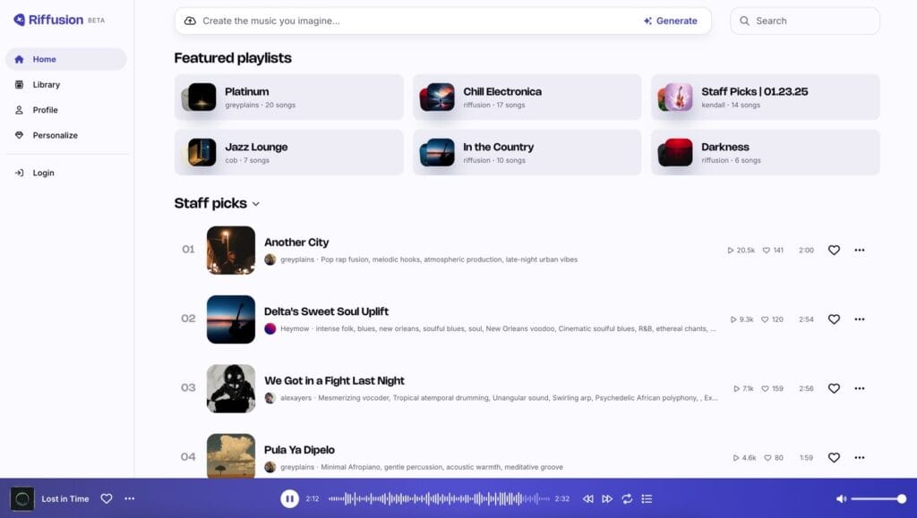Viewport: 917px width, 518px height.
Task: Like the song Another City
Action: click(834, 251)
